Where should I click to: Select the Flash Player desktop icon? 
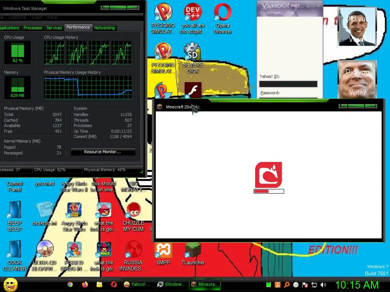point(193,90)
